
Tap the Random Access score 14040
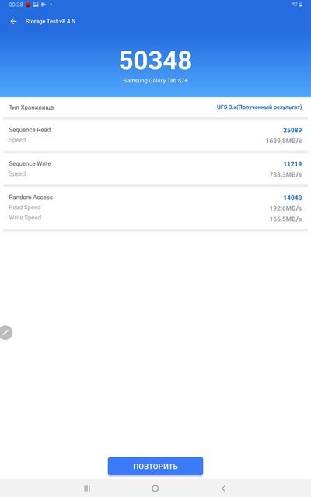point(292,198)
